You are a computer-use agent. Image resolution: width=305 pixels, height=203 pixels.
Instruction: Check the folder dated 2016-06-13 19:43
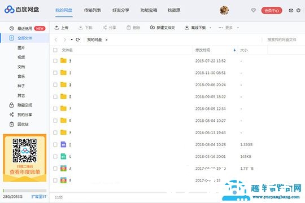(55, 133)
